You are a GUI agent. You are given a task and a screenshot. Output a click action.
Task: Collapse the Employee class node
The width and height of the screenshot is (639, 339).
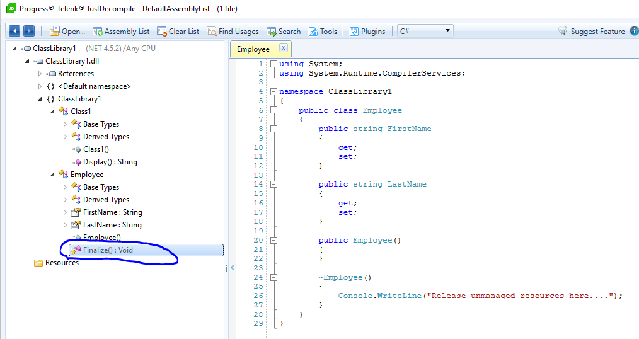coord(52,175)
